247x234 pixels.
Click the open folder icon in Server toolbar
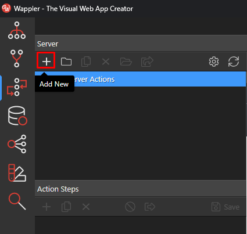pos(126,62)
